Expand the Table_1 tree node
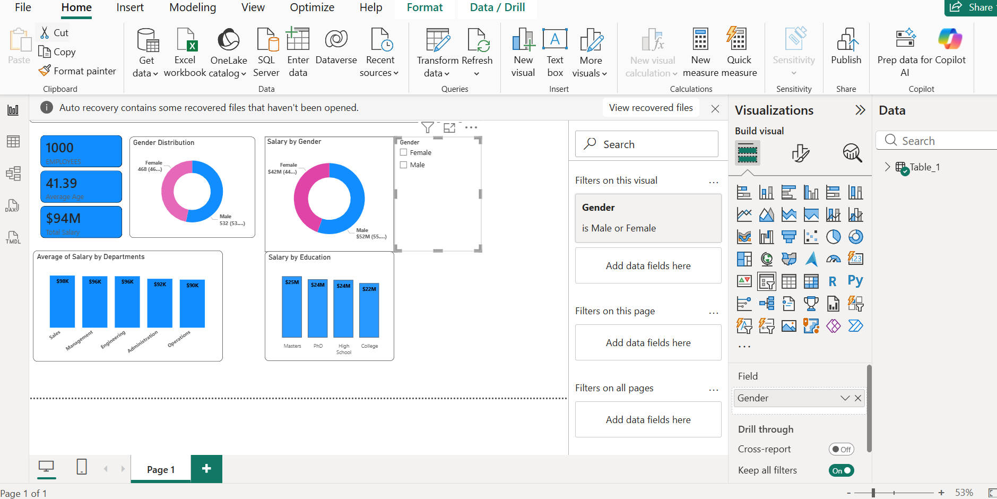997x499 pixels. [x=887, y=167]
